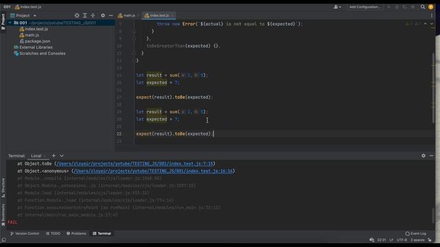Image resolution: width=440 pixels, height=247 pixels.
Task: Click the Run with Coverage icon
Action: pos(405,7)
